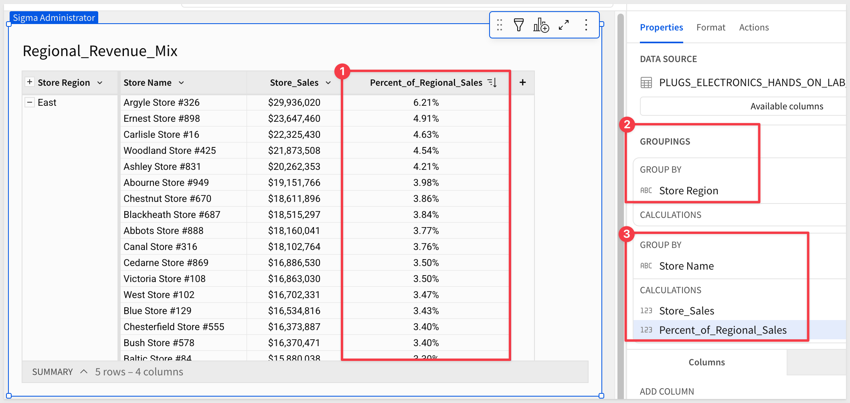Screen dimensions: 850x403
Task: Open the Store_Sales column dropdown menu
Action: pos(328,83)
